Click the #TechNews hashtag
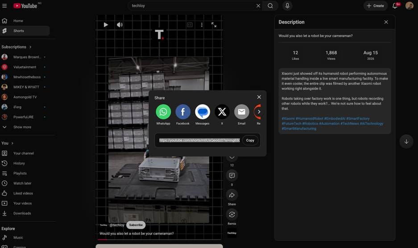418x248 pixels. coord(349,124)
